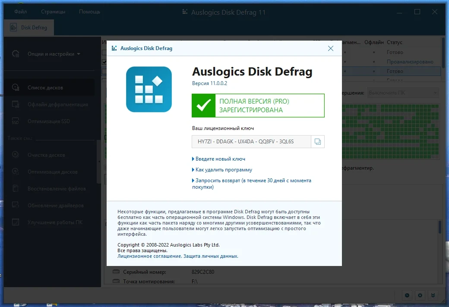The height and width of the screenshot is (307, 449).
Task: Click the double-chevron expand icon at bottom right
Action: (433, 295)
